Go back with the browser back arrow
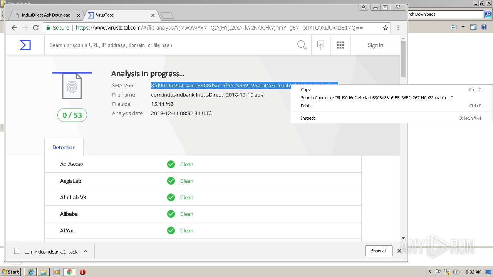 (x=14, y=28)
